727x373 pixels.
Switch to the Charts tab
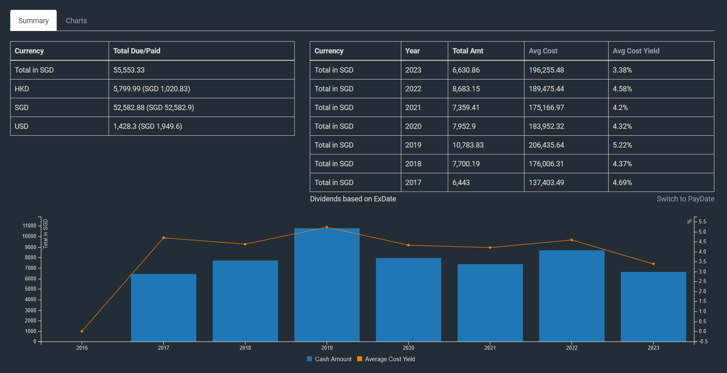point(76,21)
